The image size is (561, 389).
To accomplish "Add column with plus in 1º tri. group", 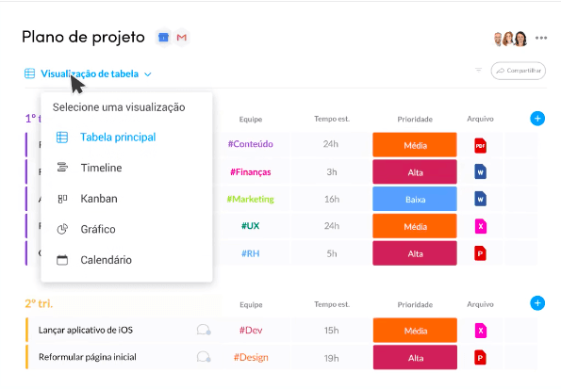I will (537, 119).
